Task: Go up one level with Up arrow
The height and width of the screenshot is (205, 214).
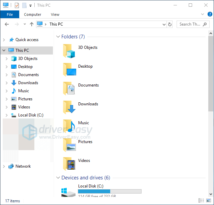Action: pyautogui.click(x=32, y=24)
